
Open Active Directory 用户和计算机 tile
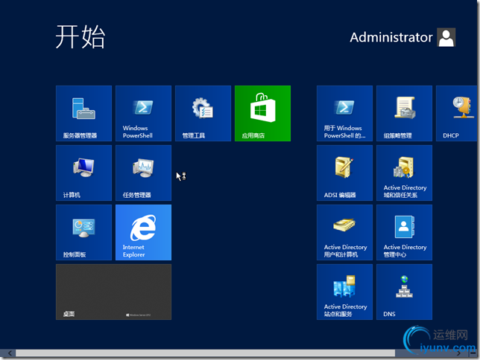click(x=344, y=233)
